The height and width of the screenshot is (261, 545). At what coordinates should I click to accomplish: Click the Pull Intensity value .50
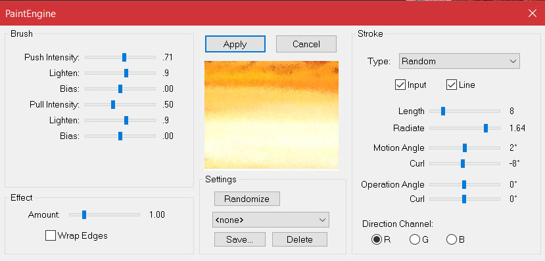click(x=168, y=105)
